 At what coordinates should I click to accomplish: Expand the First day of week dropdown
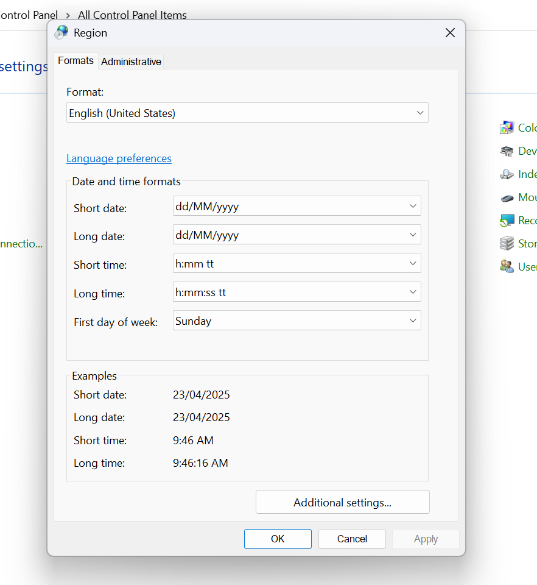click(x=297, y=321)
